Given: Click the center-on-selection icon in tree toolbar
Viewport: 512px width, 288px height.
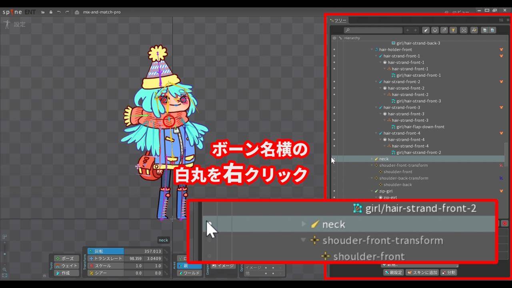Looking at the screenshot, I should pos(464,30).
